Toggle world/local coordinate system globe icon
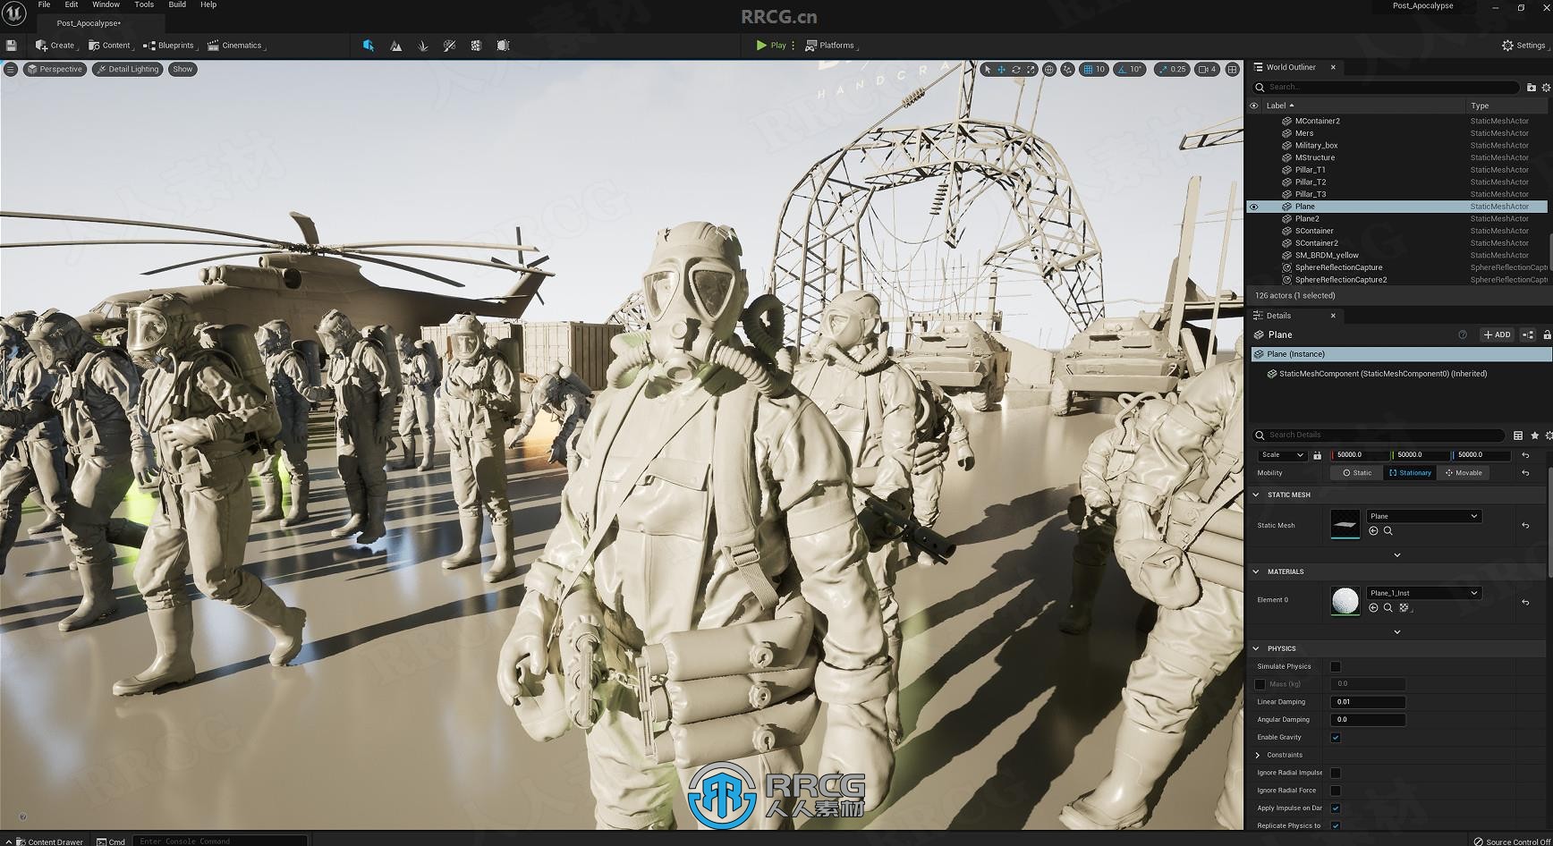This screenshot has width=1553, height=846. (x=1048, y=69)
